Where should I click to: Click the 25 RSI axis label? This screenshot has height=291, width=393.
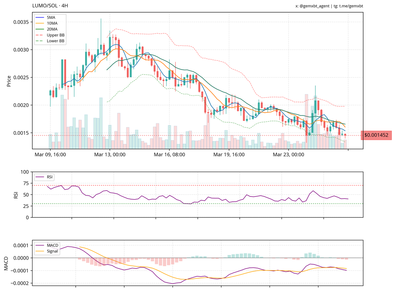[26, 206]
